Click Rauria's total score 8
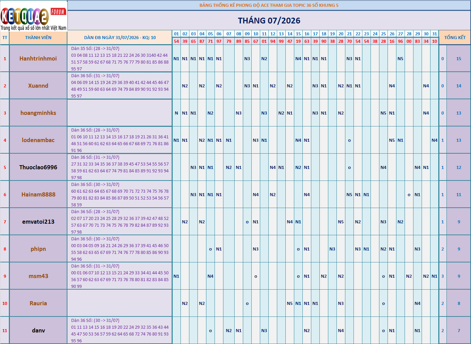 [x=459, y=303]
